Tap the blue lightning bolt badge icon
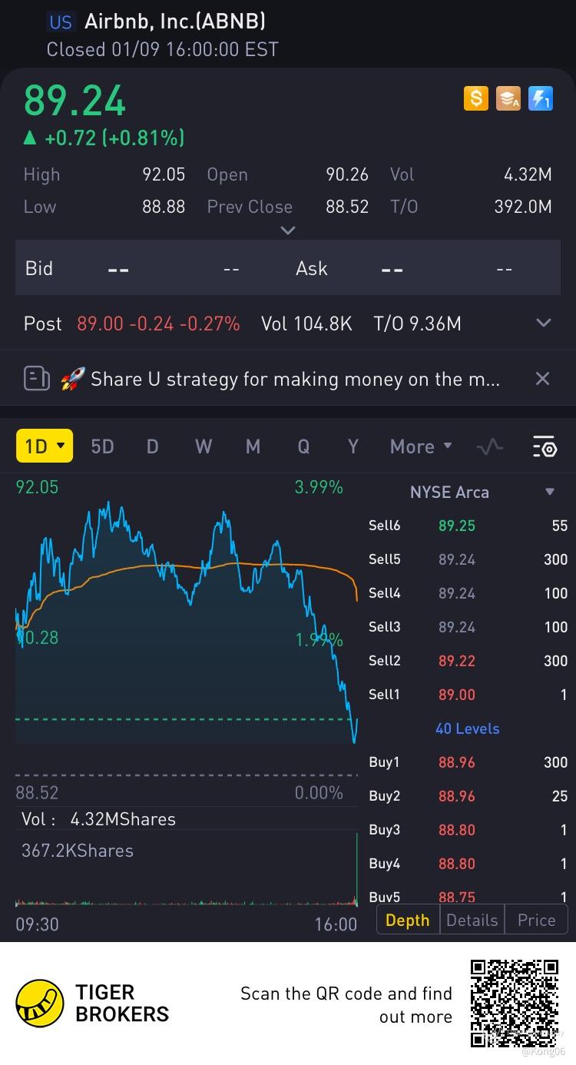Image resolution: width=576 pixels, height=1065 pixels. tap(541, 98)
